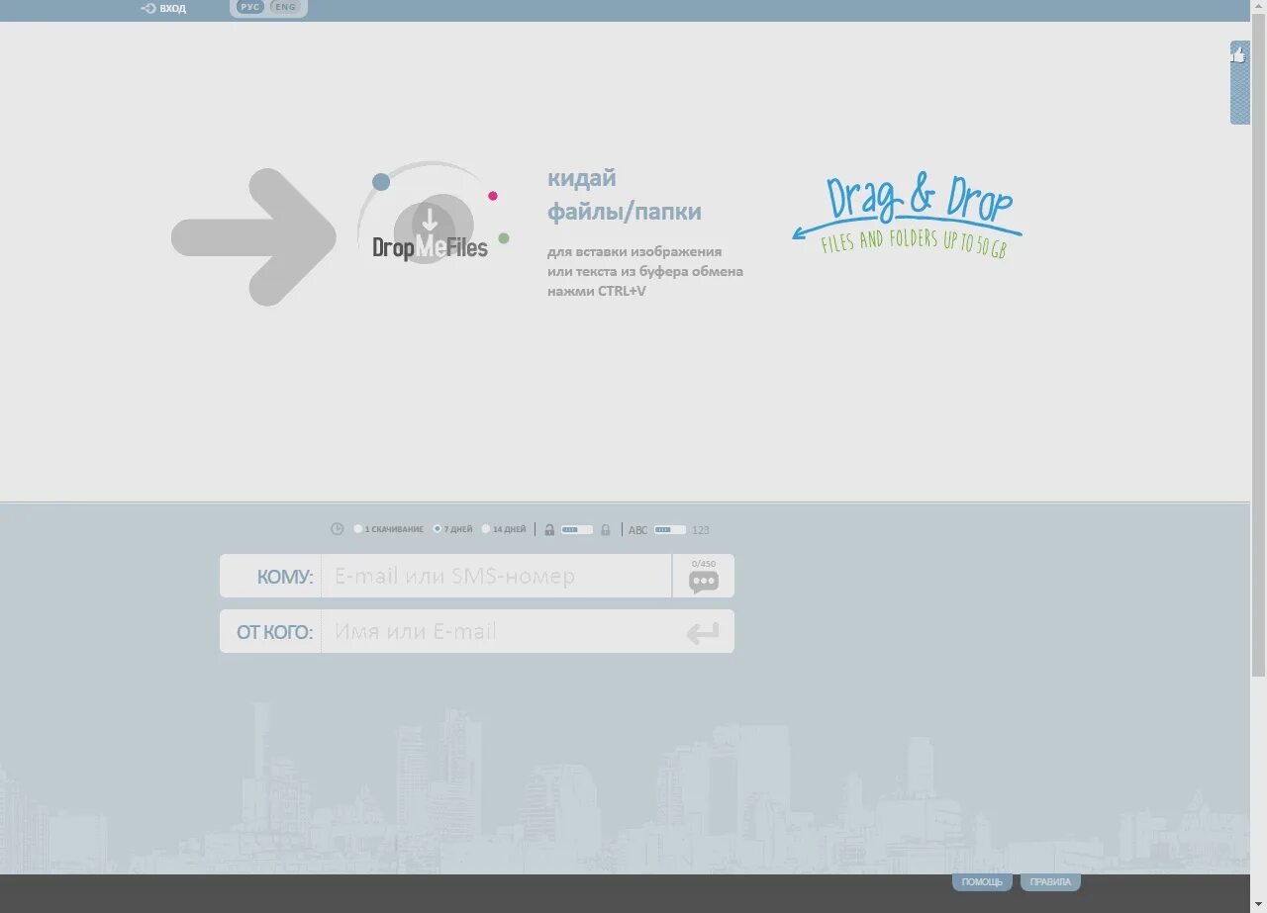The width and height of the screenshot is (1267, 913).
Task: Select the 14 дней option
Action: [504, 529]
